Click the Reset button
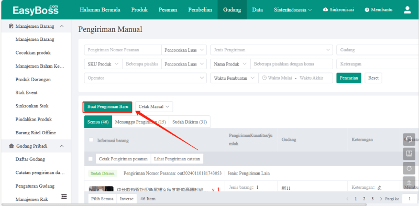This screenshot has height=206, width=419. click(x=373, y=78)
